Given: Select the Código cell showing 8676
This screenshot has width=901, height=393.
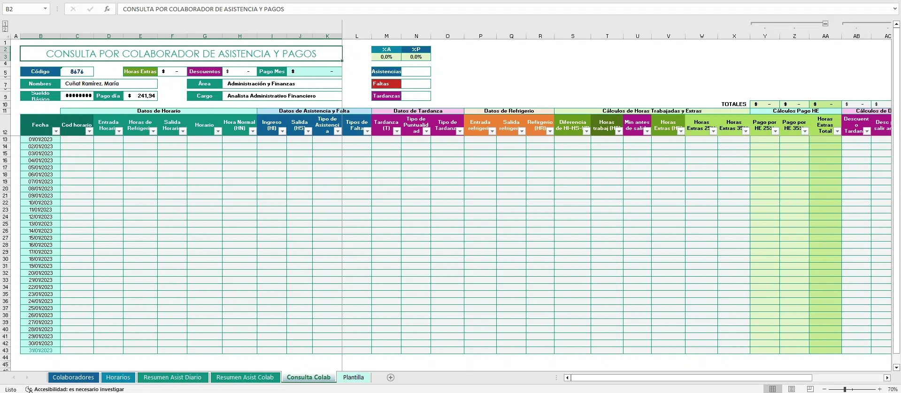Looking at the screenshot, I should point(77,72).
